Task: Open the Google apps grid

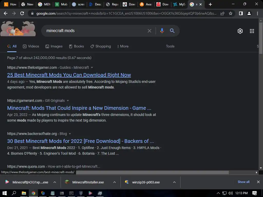Action: pos(252,31)
